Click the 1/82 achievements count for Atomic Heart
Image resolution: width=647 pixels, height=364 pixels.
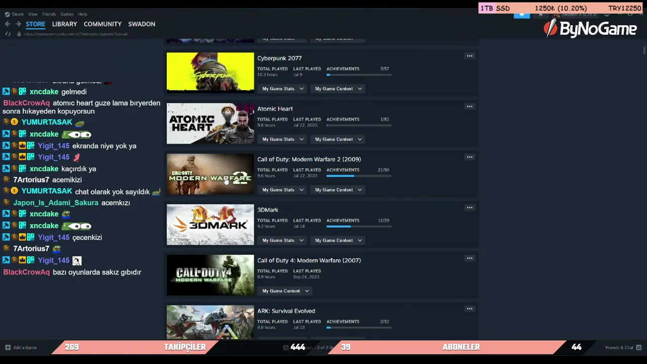(385, 119)
